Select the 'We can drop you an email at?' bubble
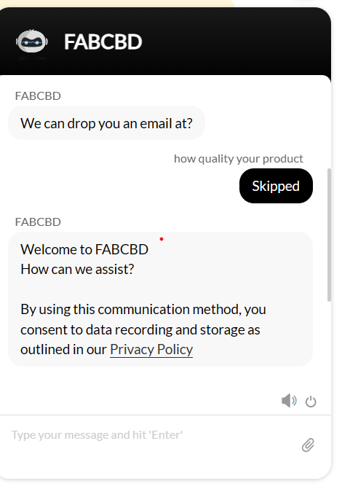The image size is (342, 489). [x=106, y=123]
